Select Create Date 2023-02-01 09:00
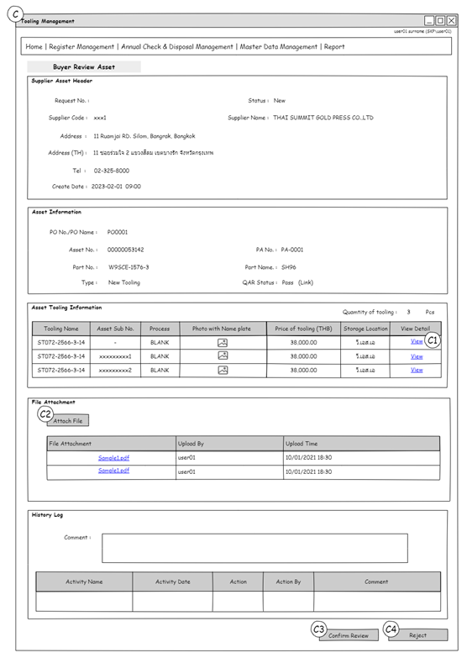The width and height of the screenshot is (467, 658). coord(116,187)
